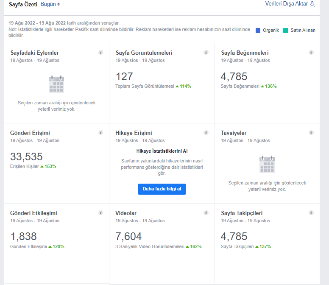Open the Sayfa Takipçileri card title

click(x=242, y=213)
